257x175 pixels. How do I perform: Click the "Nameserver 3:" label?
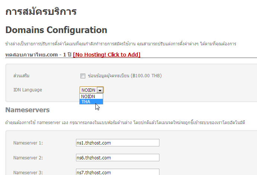(28, 172)
